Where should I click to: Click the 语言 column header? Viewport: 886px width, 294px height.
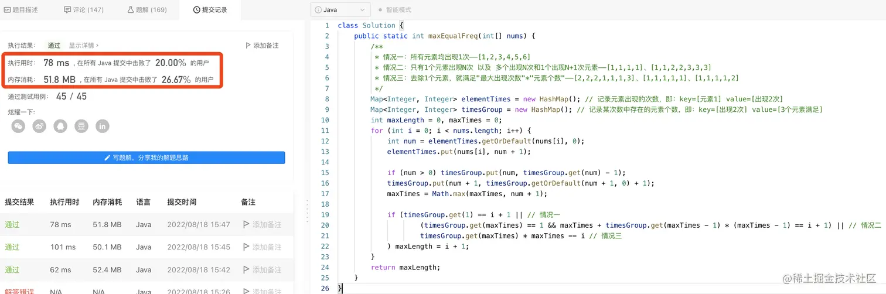[x=143, y=202]
